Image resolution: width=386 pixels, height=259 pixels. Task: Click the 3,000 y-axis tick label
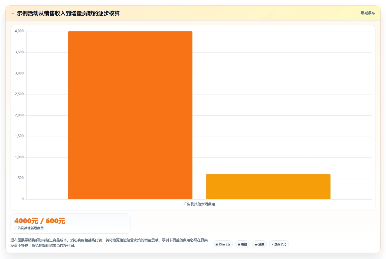pyautogui.click(x=19, y=73)
